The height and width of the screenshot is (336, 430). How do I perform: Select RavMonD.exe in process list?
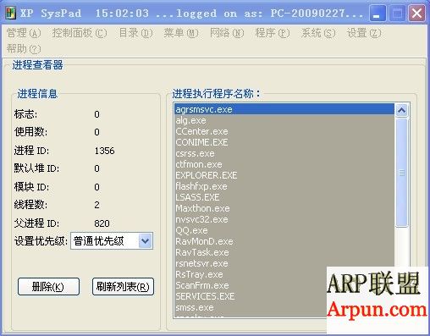(x=284, y=241)
